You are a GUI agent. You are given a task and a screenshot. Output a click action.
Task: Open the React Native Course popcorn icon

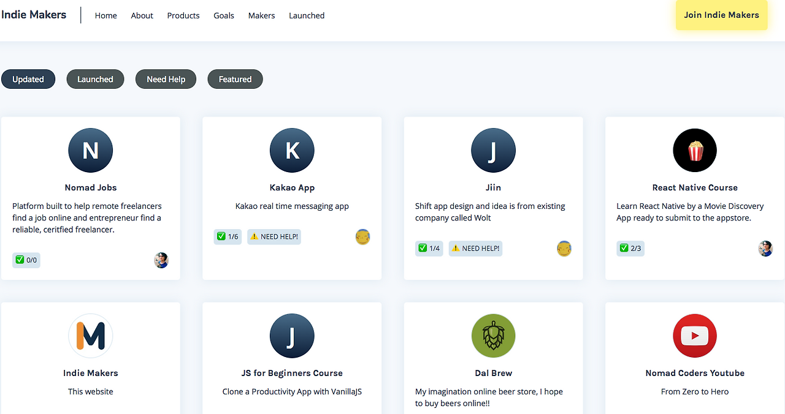(x=695, y=150)
